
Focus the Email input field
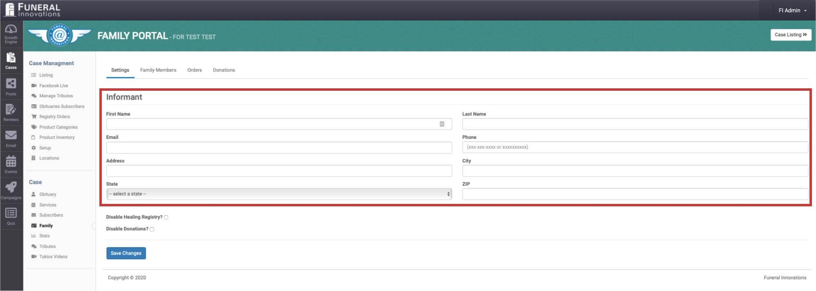(279, 147)
